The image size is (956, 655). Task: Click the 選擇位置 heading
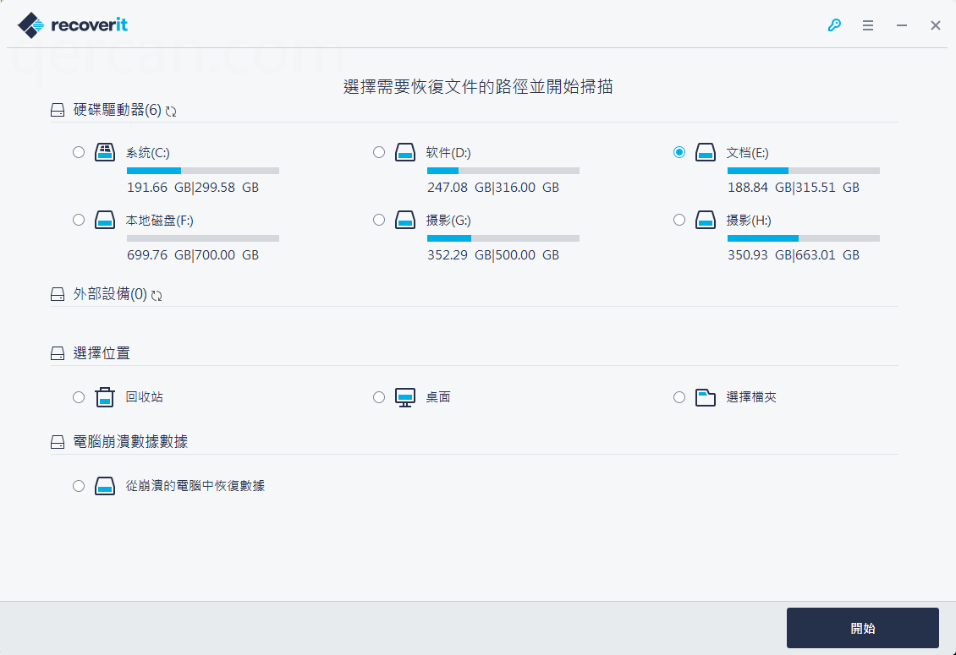(x=102, y=353)
